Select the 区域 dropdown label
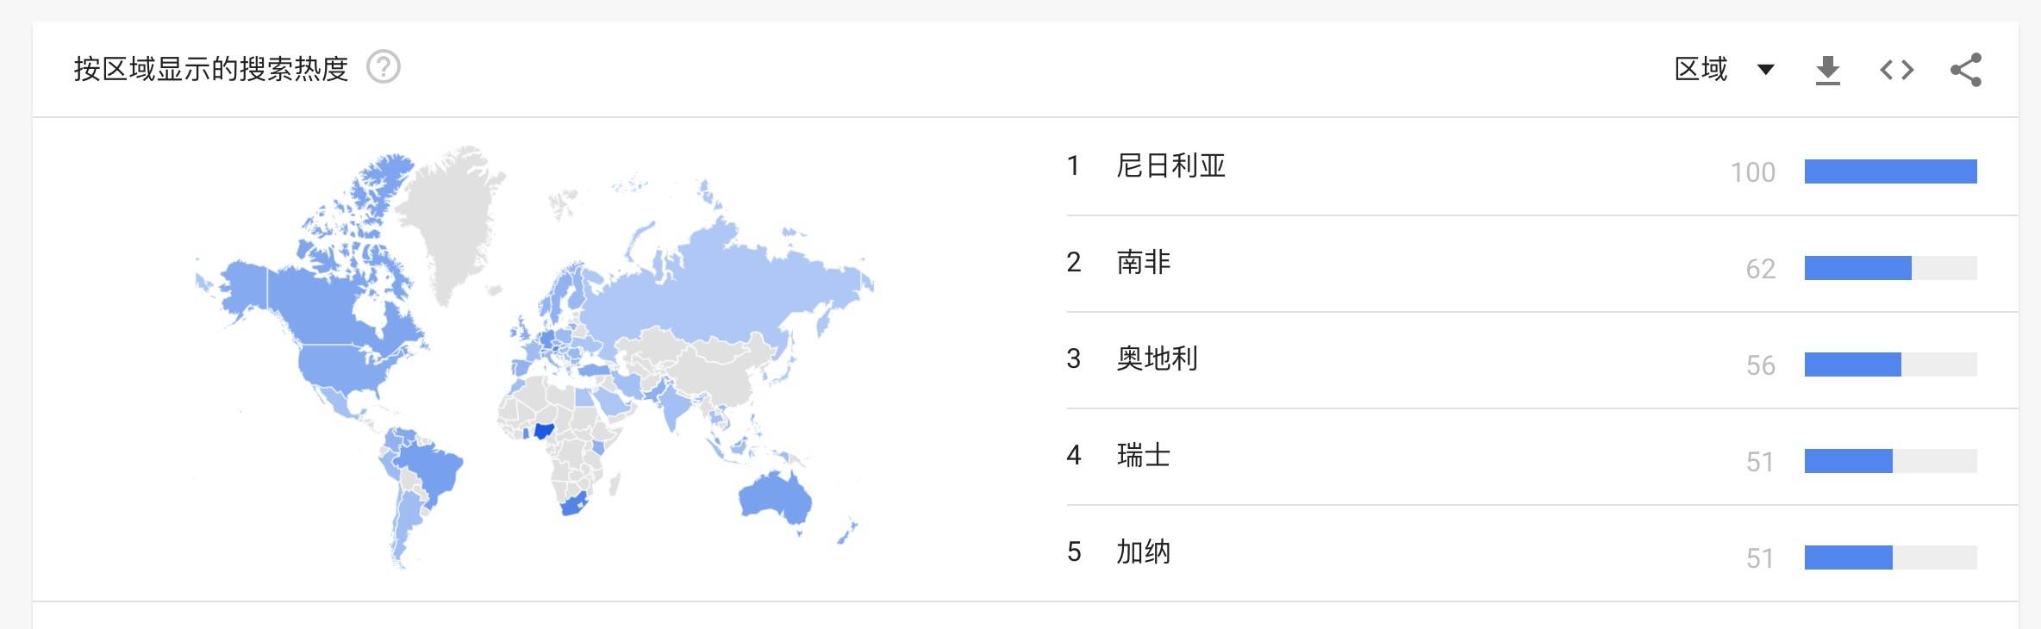 (1701, 69)
